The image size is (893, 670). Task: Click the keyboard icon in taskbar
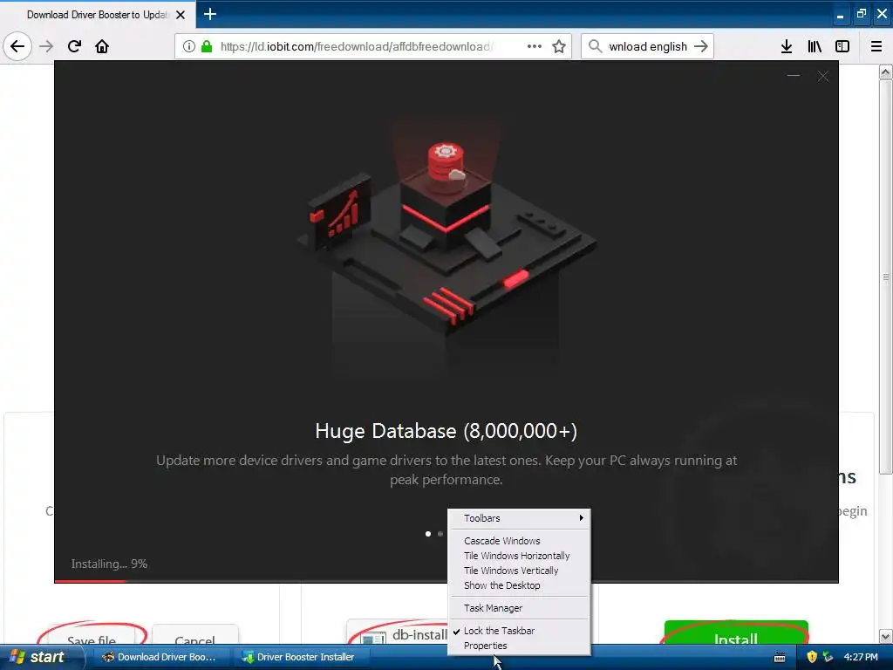point(780,658)
